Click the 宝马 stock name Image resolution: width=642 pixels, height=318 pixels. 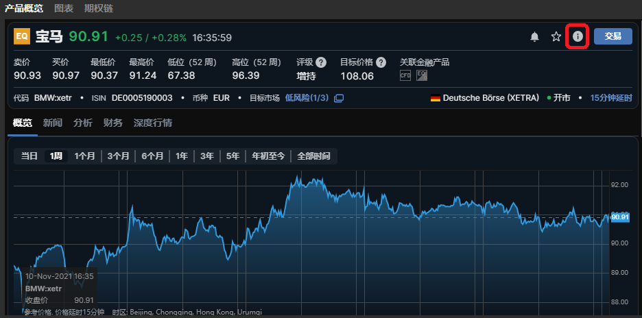tap(49, 36)
